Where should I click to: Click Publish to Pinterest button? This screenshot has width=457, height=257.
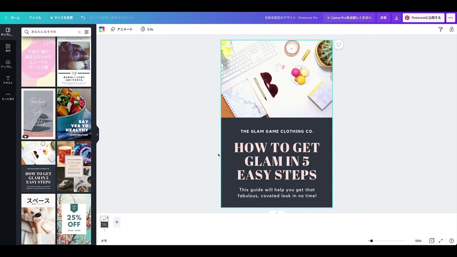pyautogui.click(x=423, y=17)
